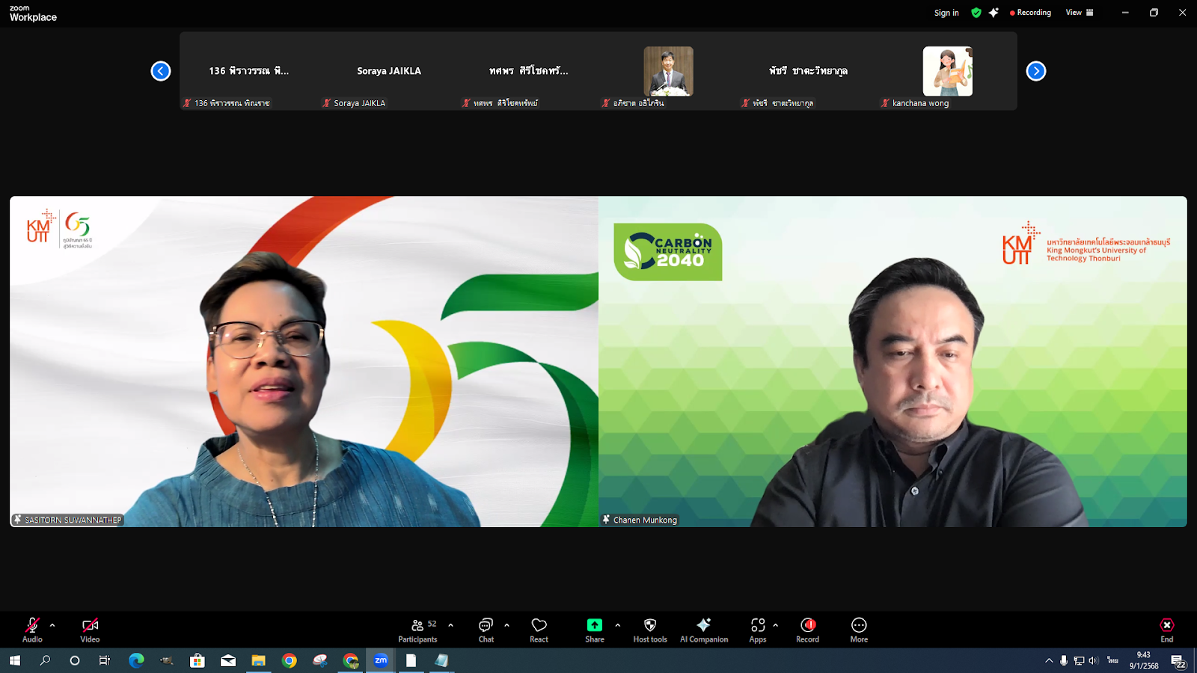Expand audio settings caret beside Audio
Screen dimensions: 1197x673
(x=52, y=625)
